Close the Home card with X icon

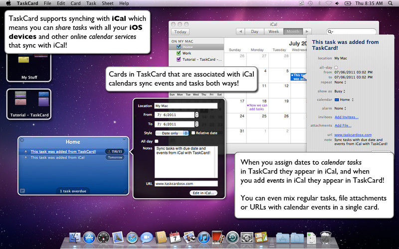[x=22, y=140]
